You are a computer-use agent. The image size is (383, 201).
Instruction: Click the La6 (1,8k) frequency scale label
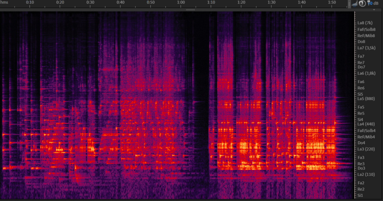click(367, 73)
